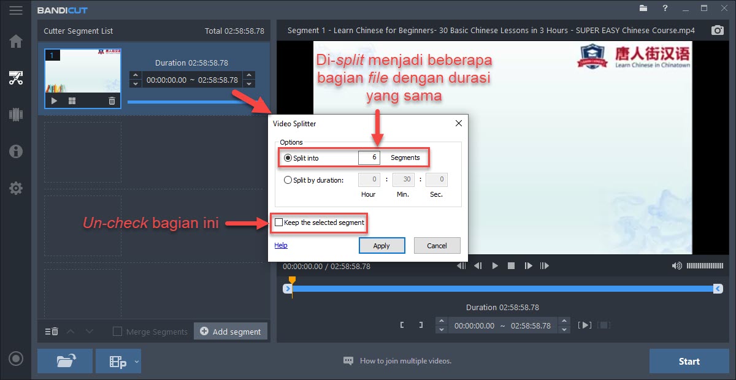Close the Video Splitter dialog
The width and height of the screenshot is (736, 380).
(x=458, y=123)
